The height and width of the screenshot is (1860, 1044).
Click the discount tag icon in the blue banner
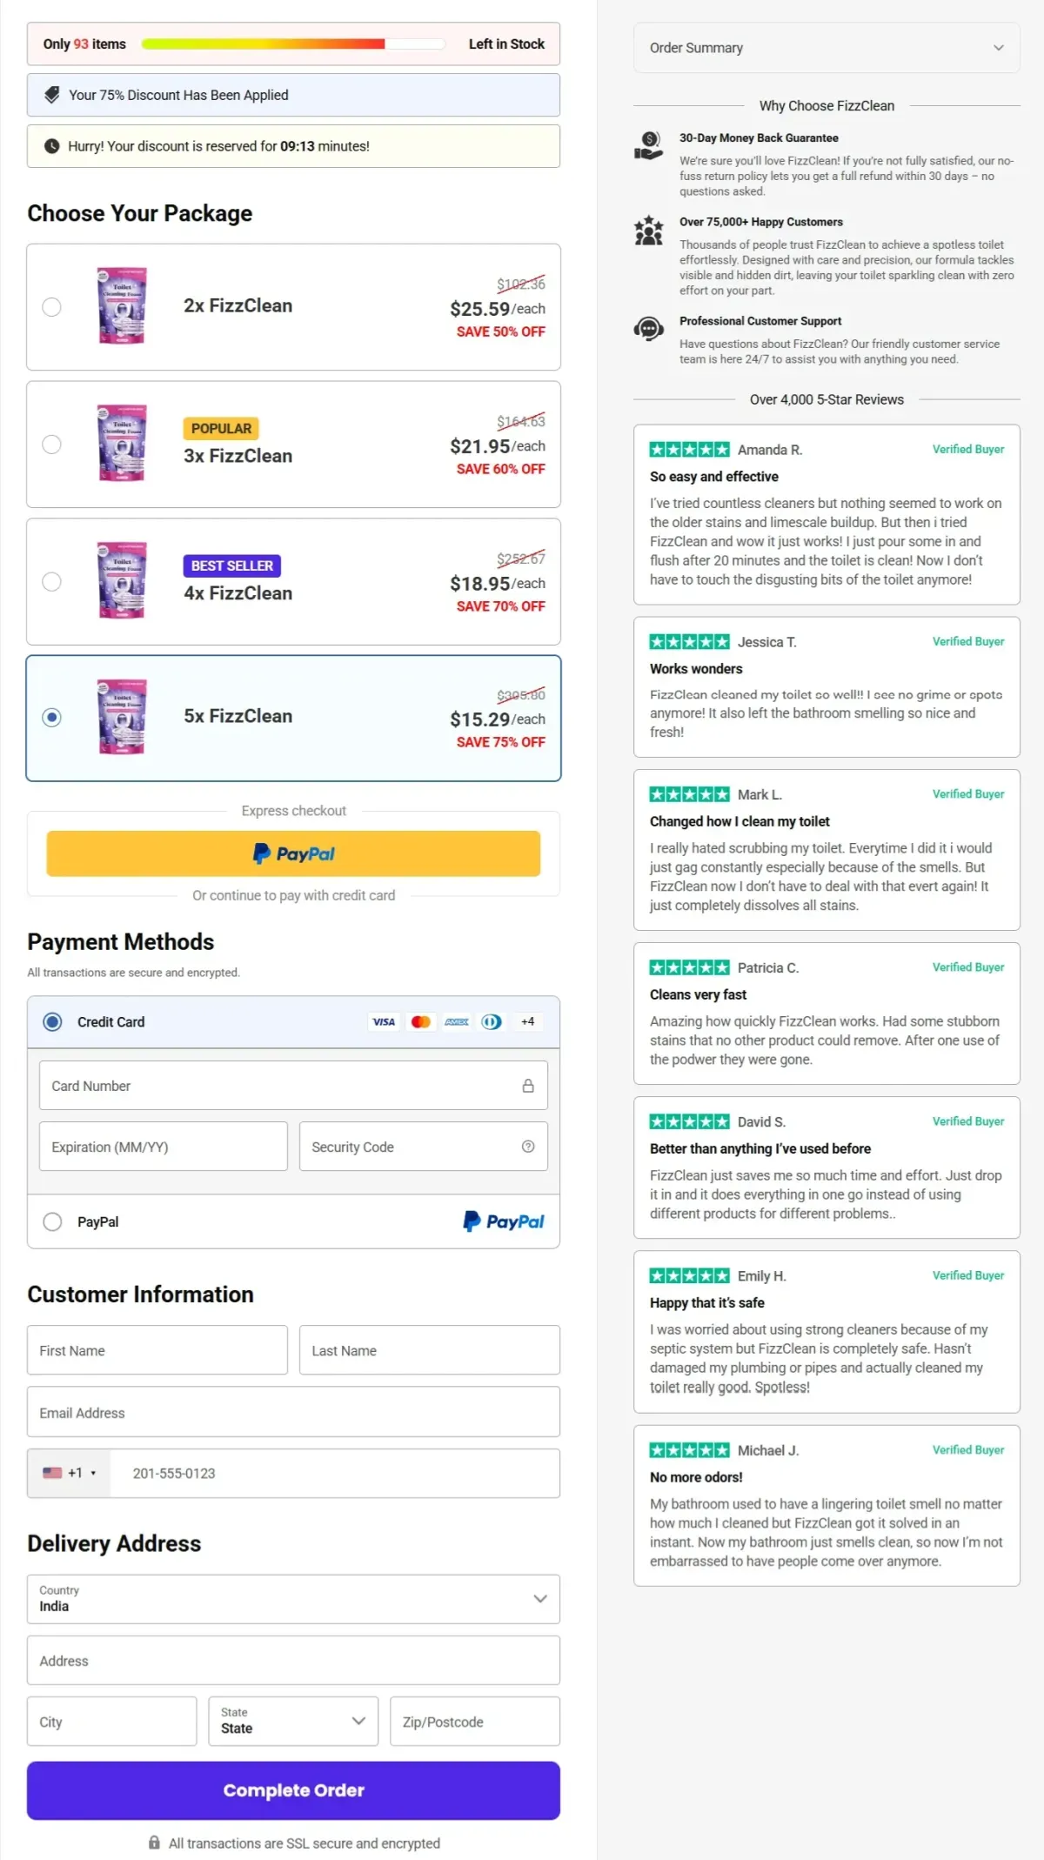[x=50, y=94]
